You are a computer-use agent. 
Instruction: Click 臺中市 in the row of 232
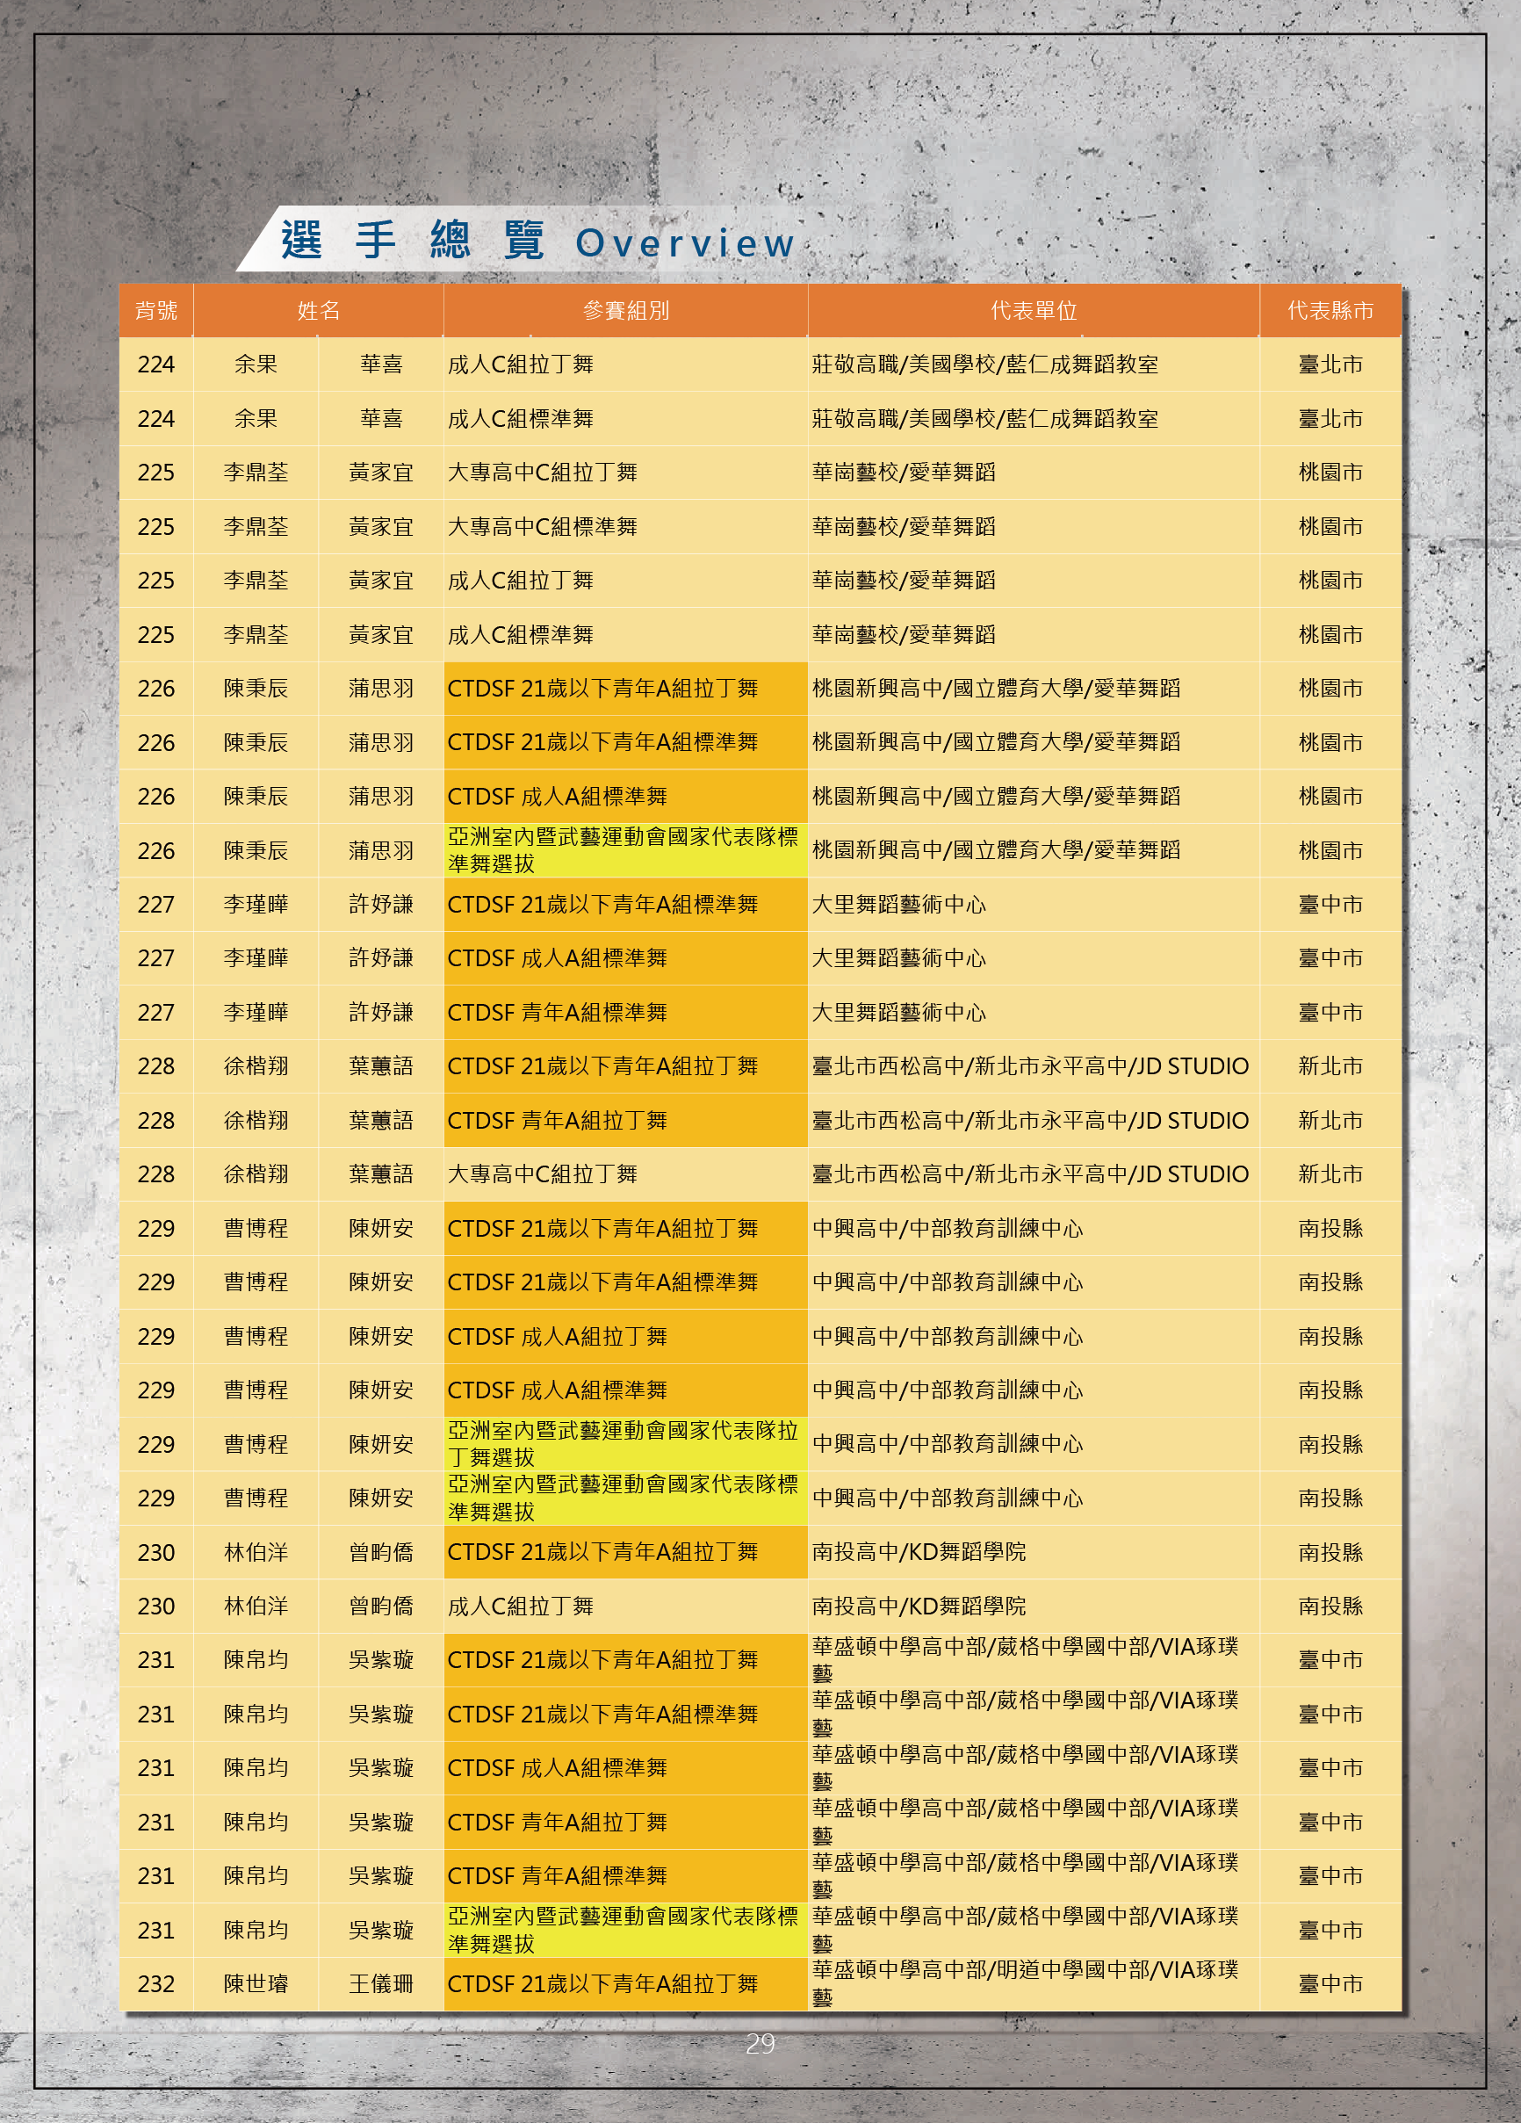(1330, 1983)
